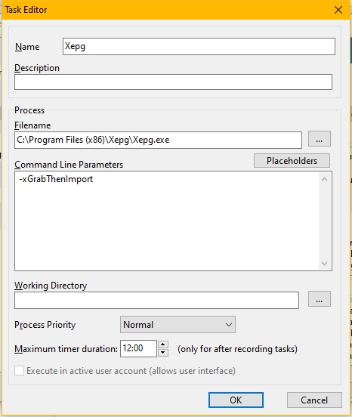The height and width of the screenshot is (417, 352).
Task: Click the parameters scrollbar down arrow
Action: click(x=324, y=264)
